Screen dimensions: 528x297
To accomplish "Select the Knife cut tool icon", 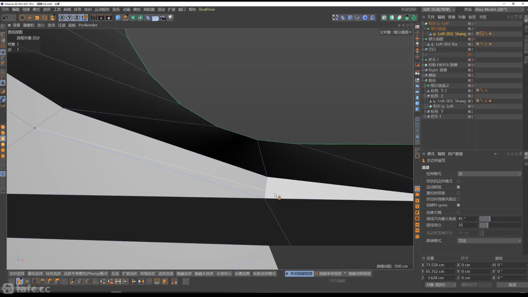I will [72, 281].
